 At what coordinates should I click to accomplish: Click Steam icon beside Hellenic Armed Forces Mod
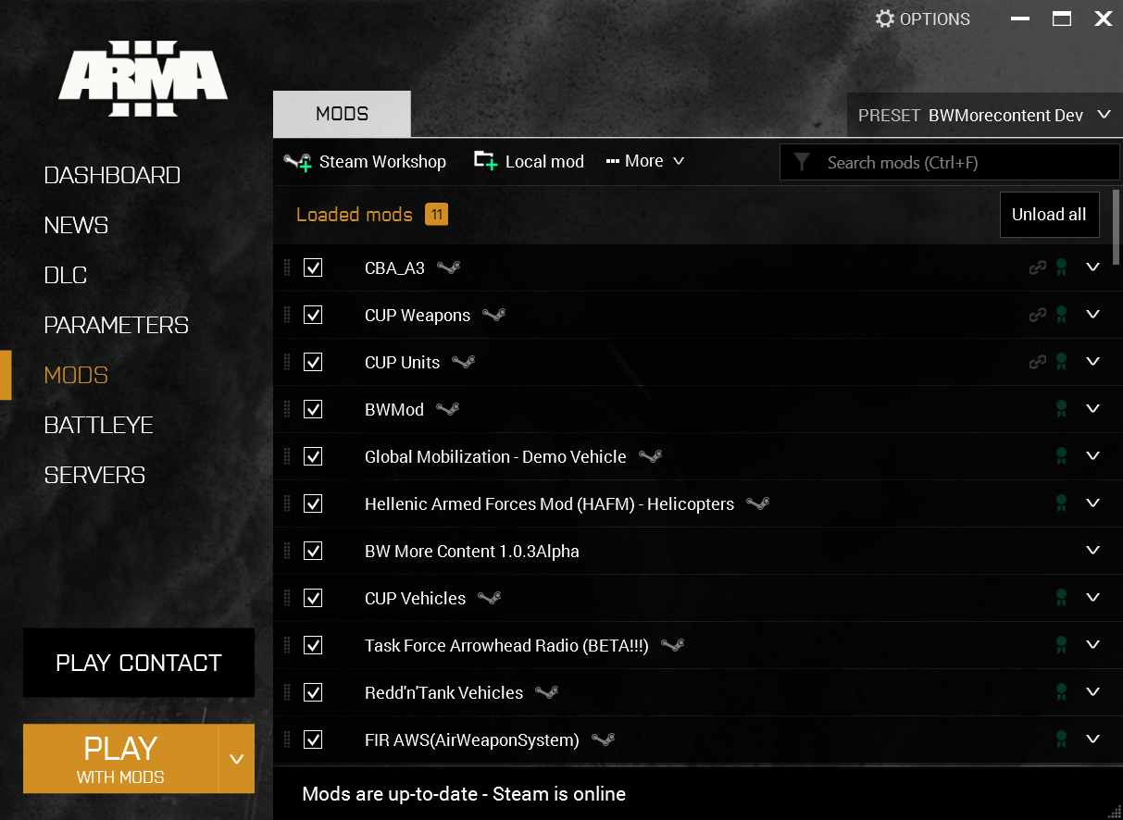[758, 503]
